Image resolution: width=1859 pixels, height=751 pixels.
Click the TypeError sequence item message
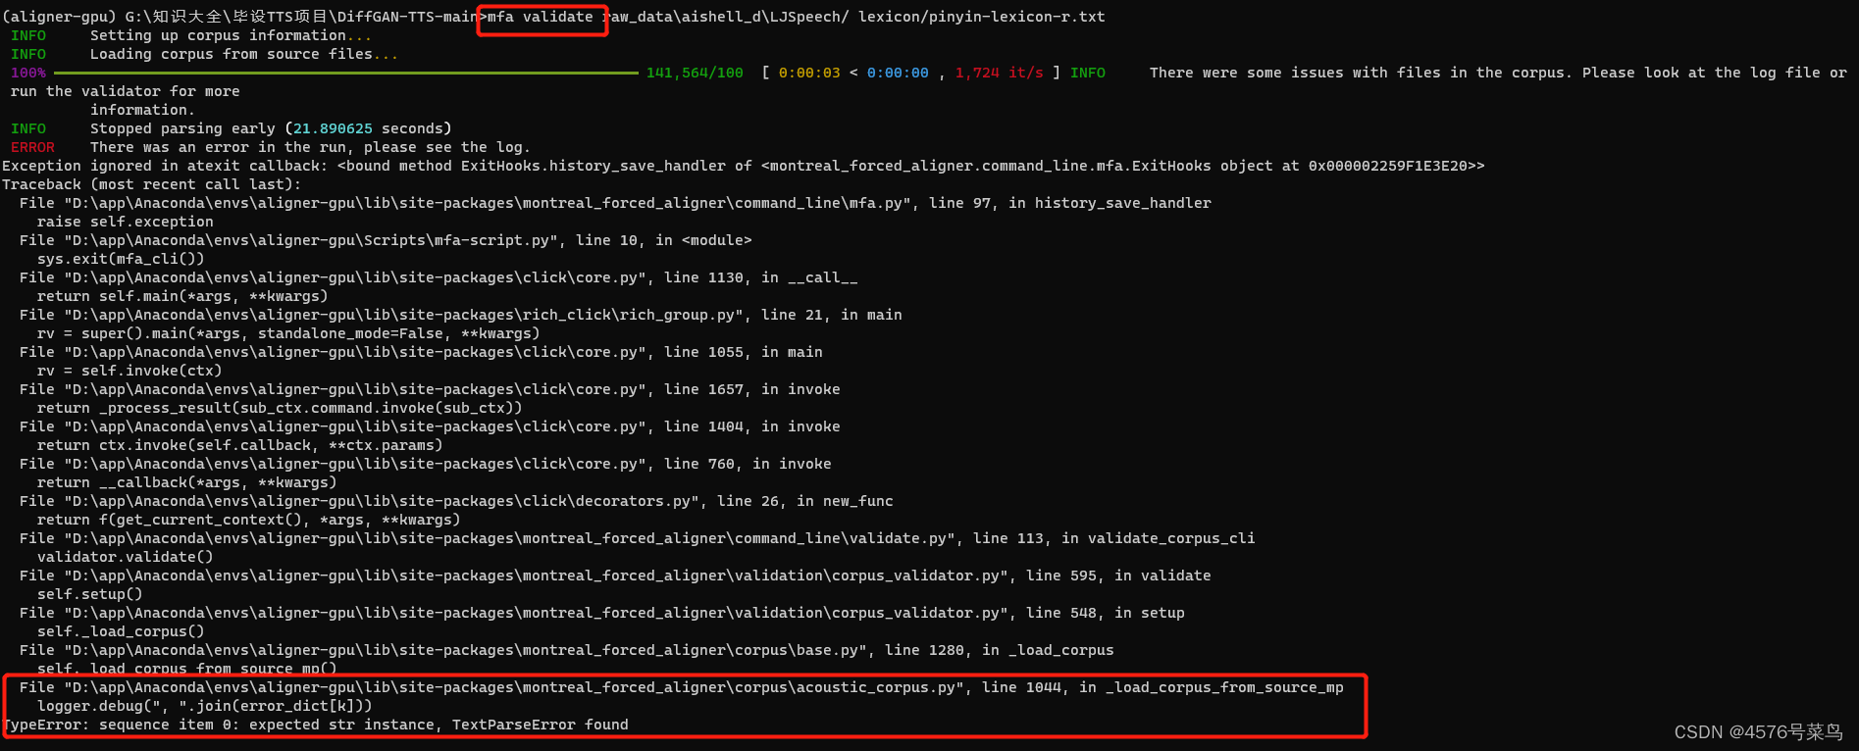(x=316, y=725)
